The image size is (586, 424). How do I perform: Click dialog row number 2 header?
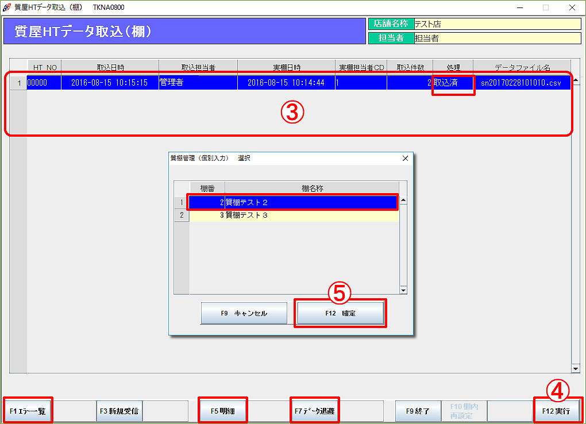[x=182, y=215]
